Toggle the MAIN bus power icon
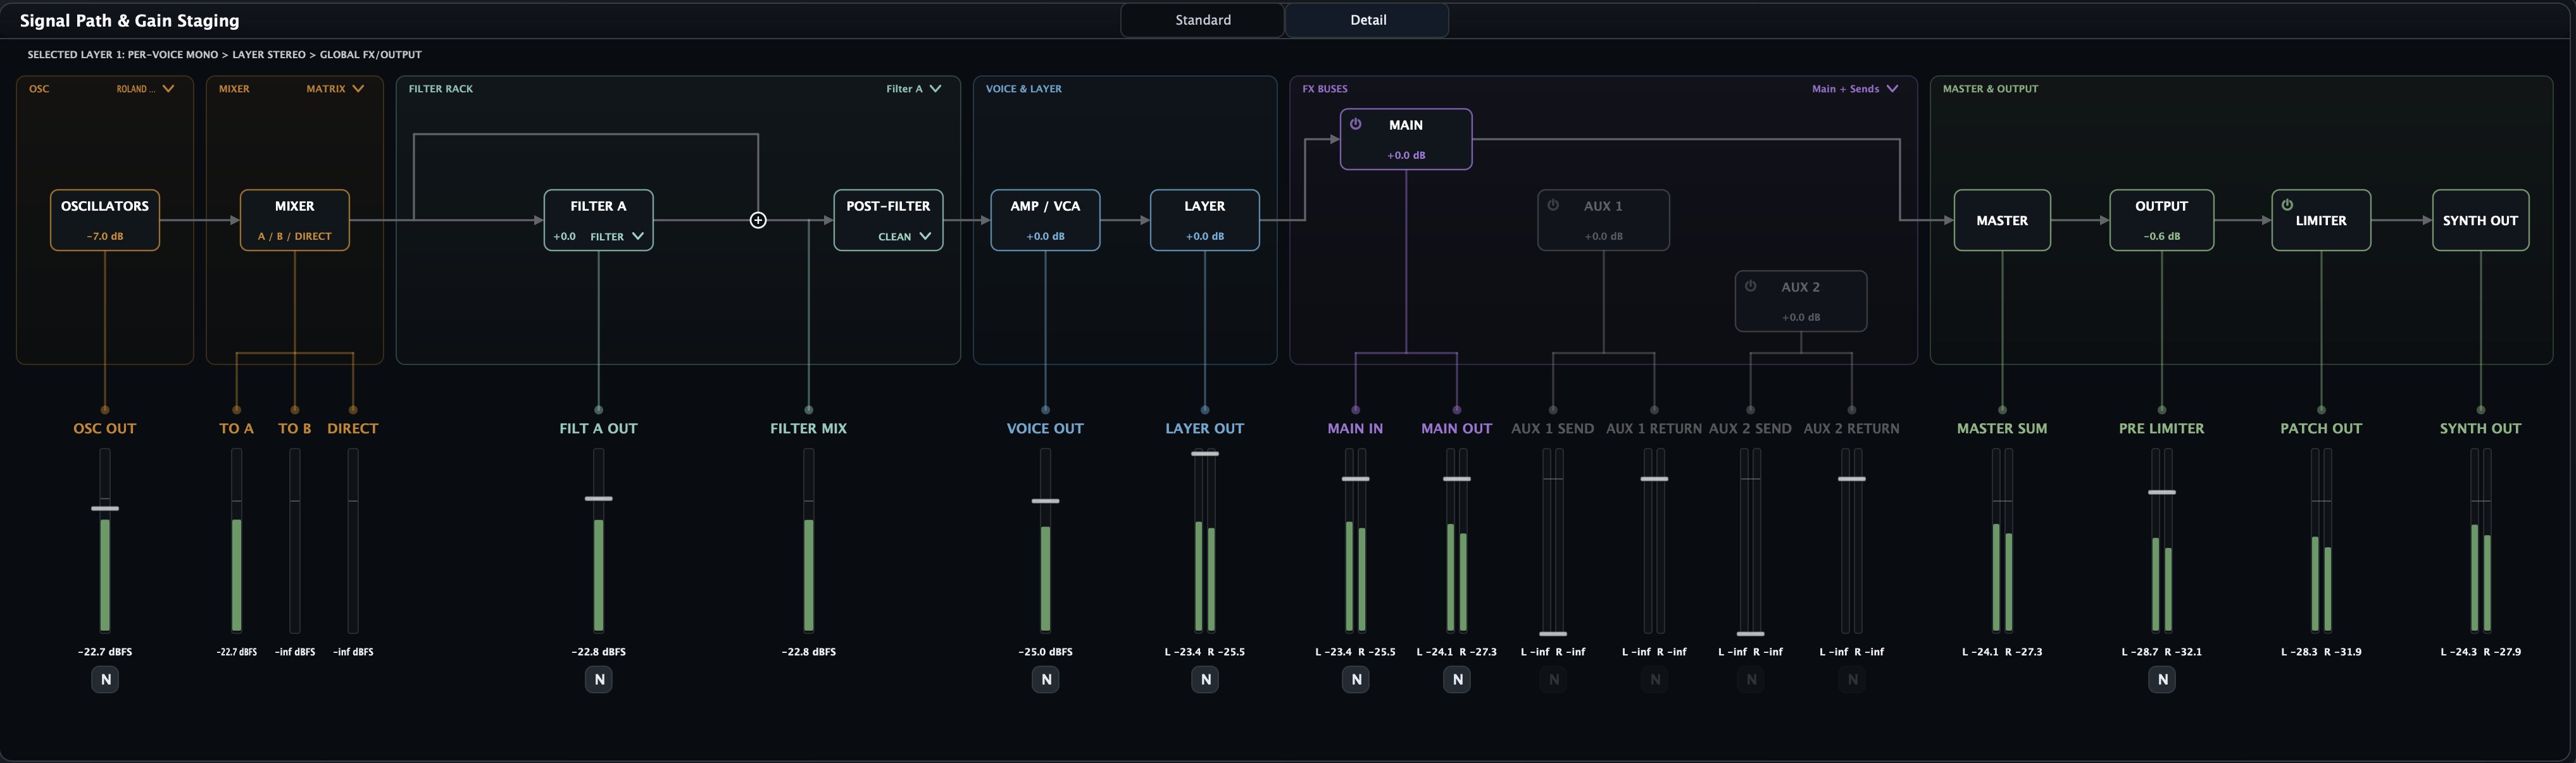 (1356, 124)
